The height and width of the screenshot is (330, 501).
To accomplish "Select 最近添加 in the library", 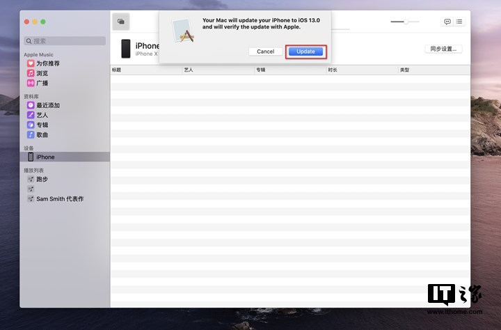I will [x=48, y=105].
